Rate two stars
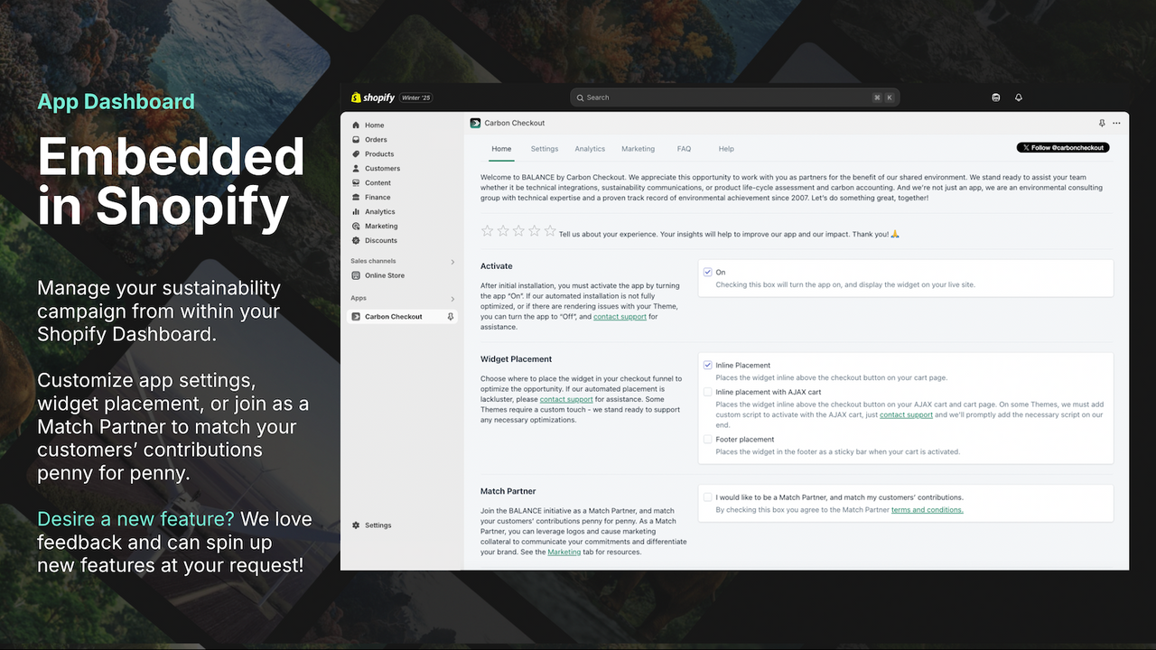1156x650 pixels. pyautogui.click(x=503, y=231)
